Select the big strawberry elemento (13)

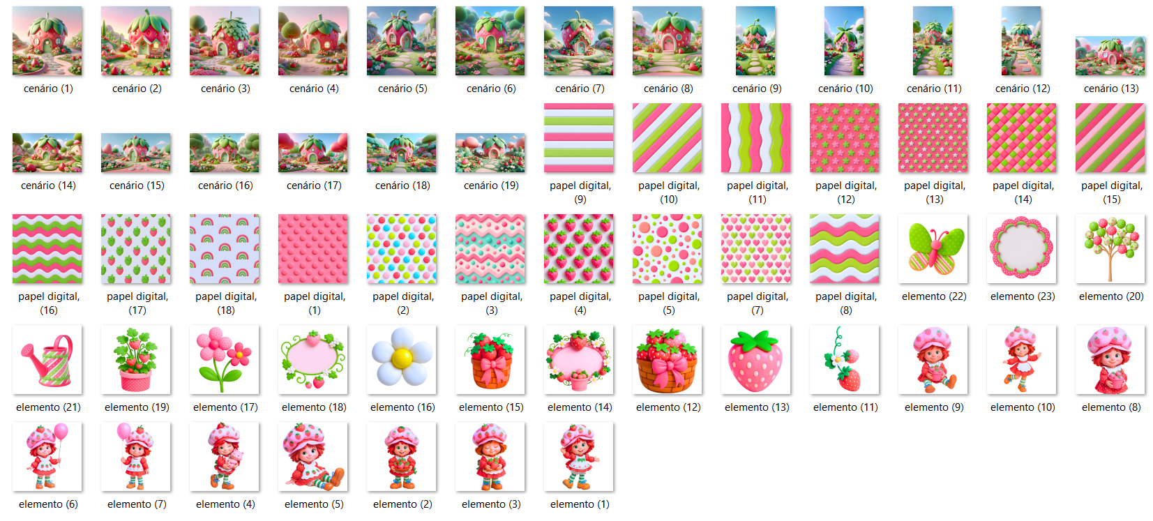click(756, 360)
